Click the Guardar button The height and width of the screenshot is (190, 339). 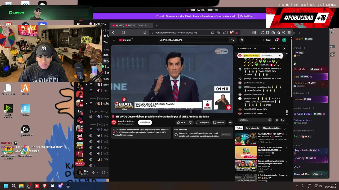219,122
